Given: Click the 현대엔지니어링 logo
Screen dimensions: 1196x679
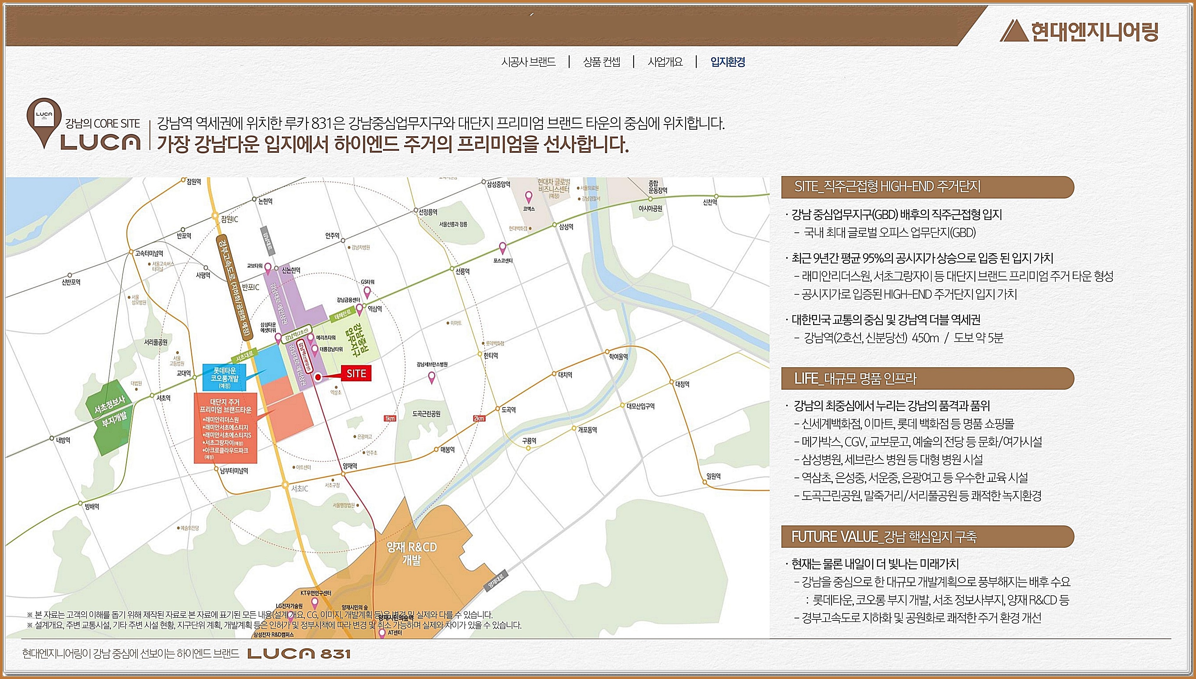Looking at the screenshot, I should tap(1079, 31).
